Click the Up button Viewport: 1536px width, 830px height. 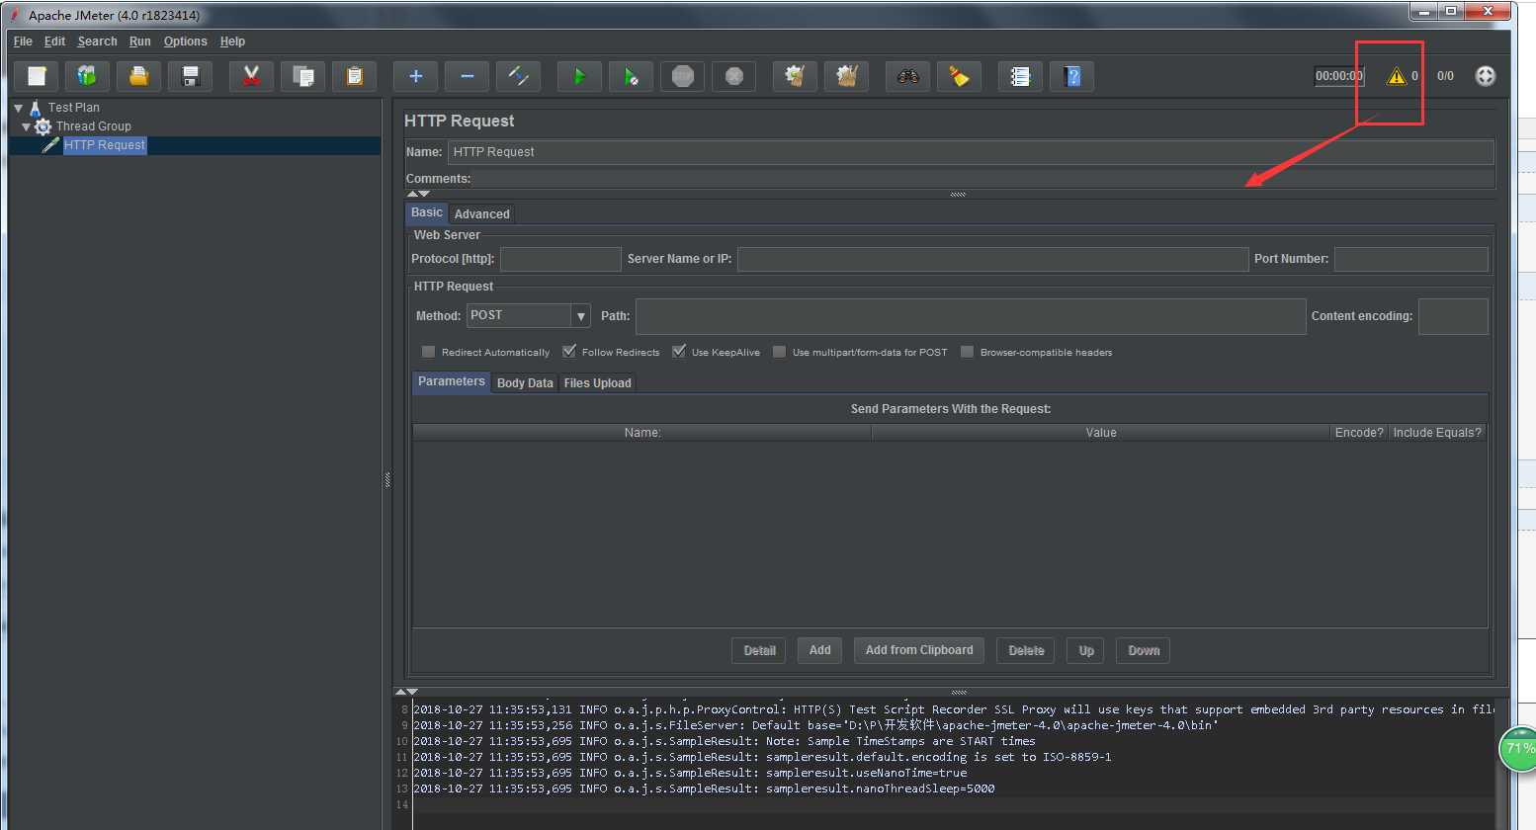[x=1086, y=650]
